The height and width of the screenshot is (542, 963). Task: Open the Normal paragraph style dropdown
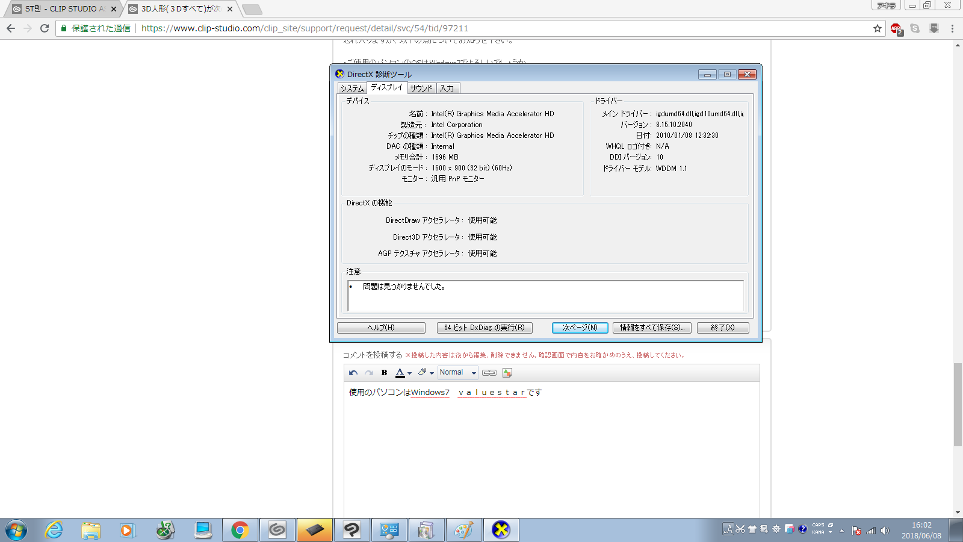[x=458, y=373]
